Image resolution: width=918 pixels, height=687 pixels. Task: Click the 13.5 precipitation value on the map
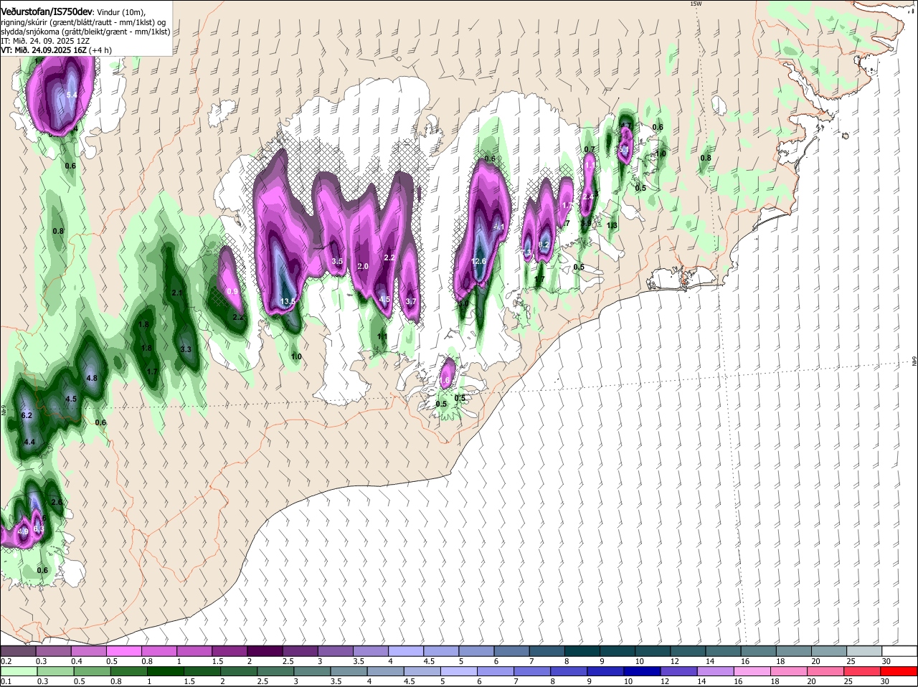(x=288, y=302)
